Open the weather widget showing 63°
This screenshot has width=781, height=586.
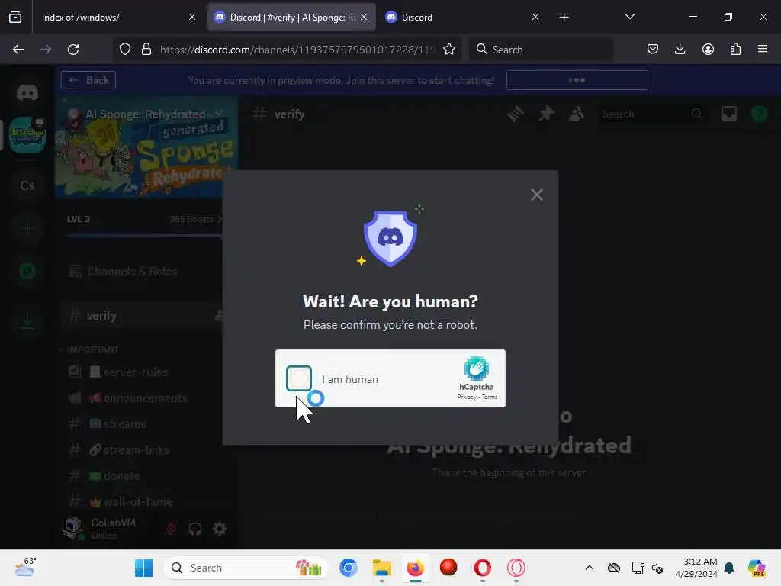(x=26, y=568)
